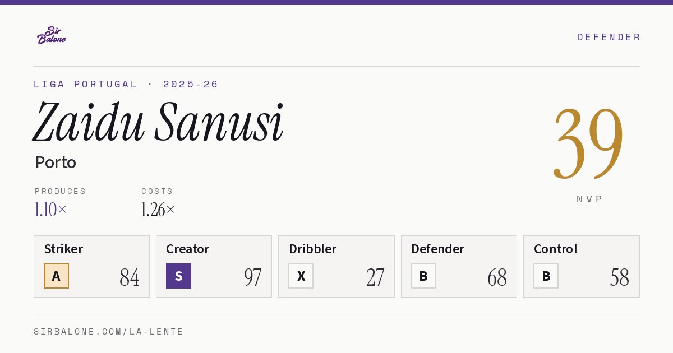673x353 pixels.
Task: Click the Sir Balone logo
Action: (52, 35)
